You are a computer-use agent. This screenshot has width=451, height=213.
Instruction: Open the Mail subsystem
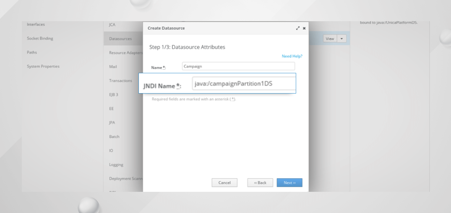pos(113,67)
